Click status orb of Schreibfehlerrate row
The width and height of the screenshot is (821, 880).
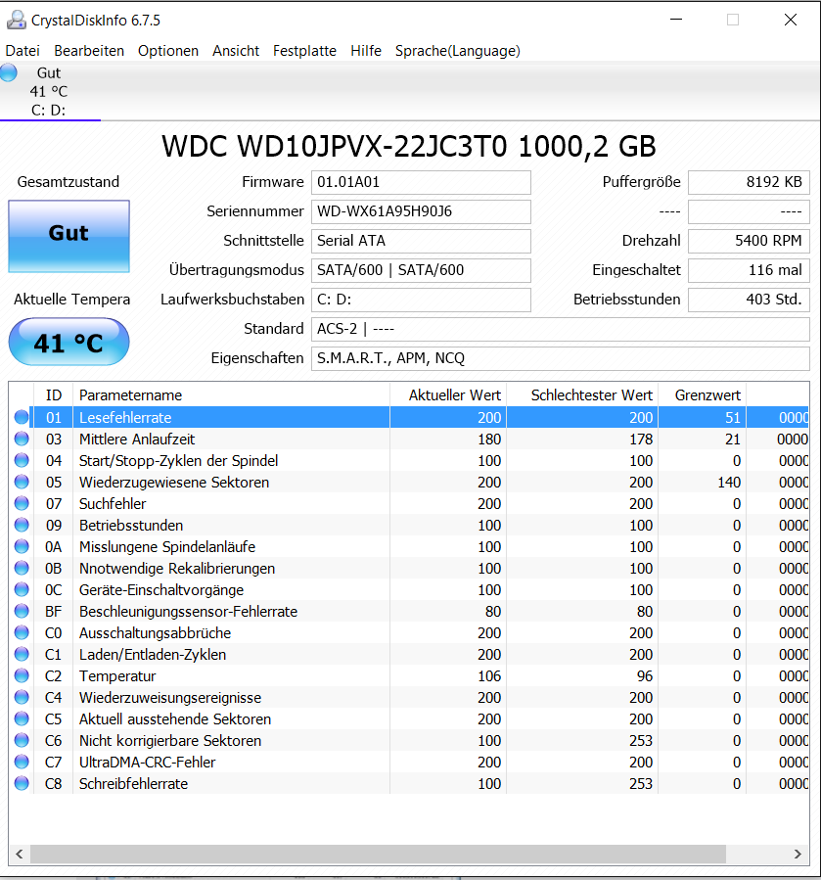pyautogui.click(x=22, y=783)
